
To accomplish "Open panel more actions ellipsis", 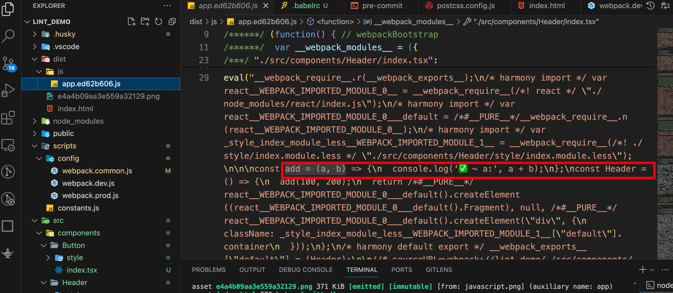I will click(x=665, y=270).
